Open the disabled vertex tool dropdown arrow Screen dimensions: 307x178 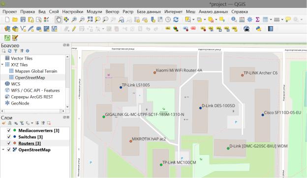(103, 29)
